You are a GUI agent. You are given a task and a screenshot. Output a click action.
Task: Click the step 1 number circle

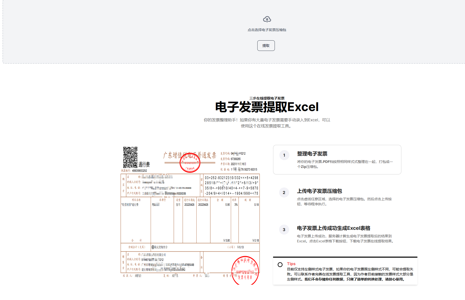(284, 155)
